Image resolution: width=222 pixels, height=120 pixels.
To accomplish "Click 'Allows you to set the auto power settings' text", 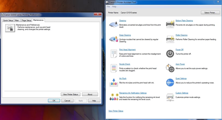I will coord(192,68).
